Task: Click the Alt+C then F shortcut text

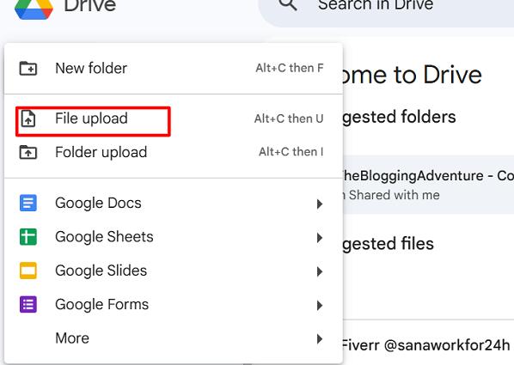Action: [290, 68]
